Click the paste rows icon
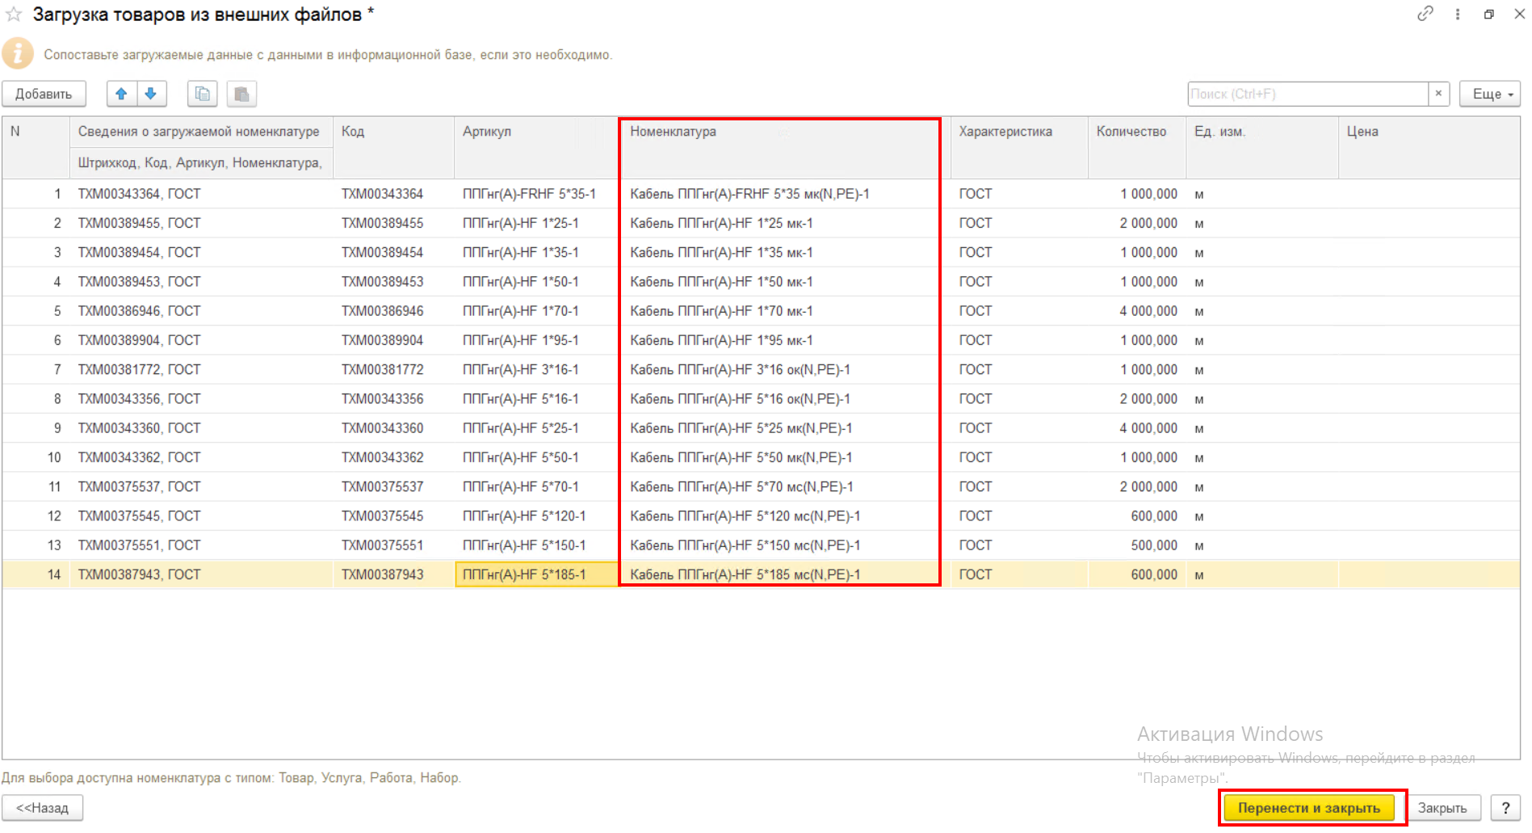This screenshot has width=1532, height=833. point(241,94)
